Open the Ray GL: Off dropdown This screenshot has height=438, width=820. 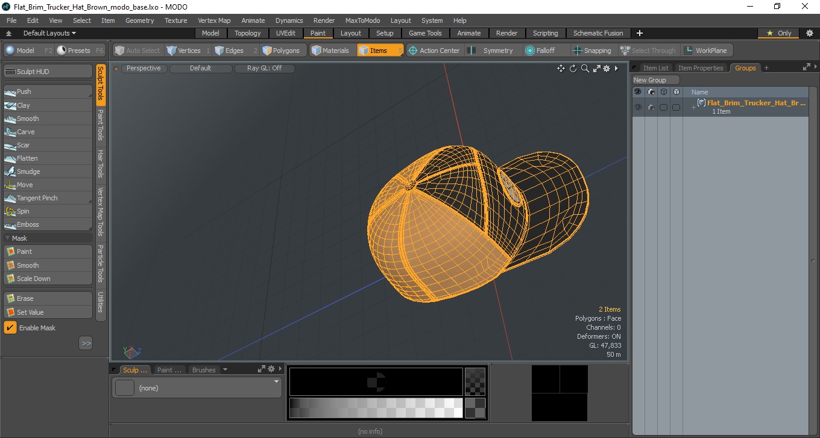[x=264, y=69]
